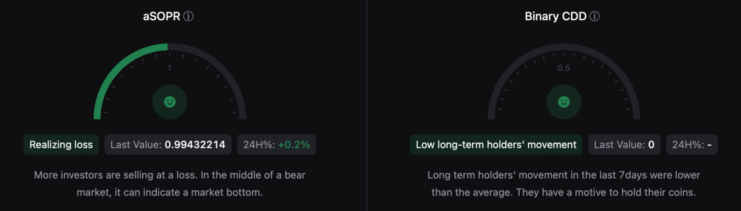Click the green smiley face in aSOPR gauge
Image resolution: width=741 pixels, height=211 pixels.
coord(170,102)
